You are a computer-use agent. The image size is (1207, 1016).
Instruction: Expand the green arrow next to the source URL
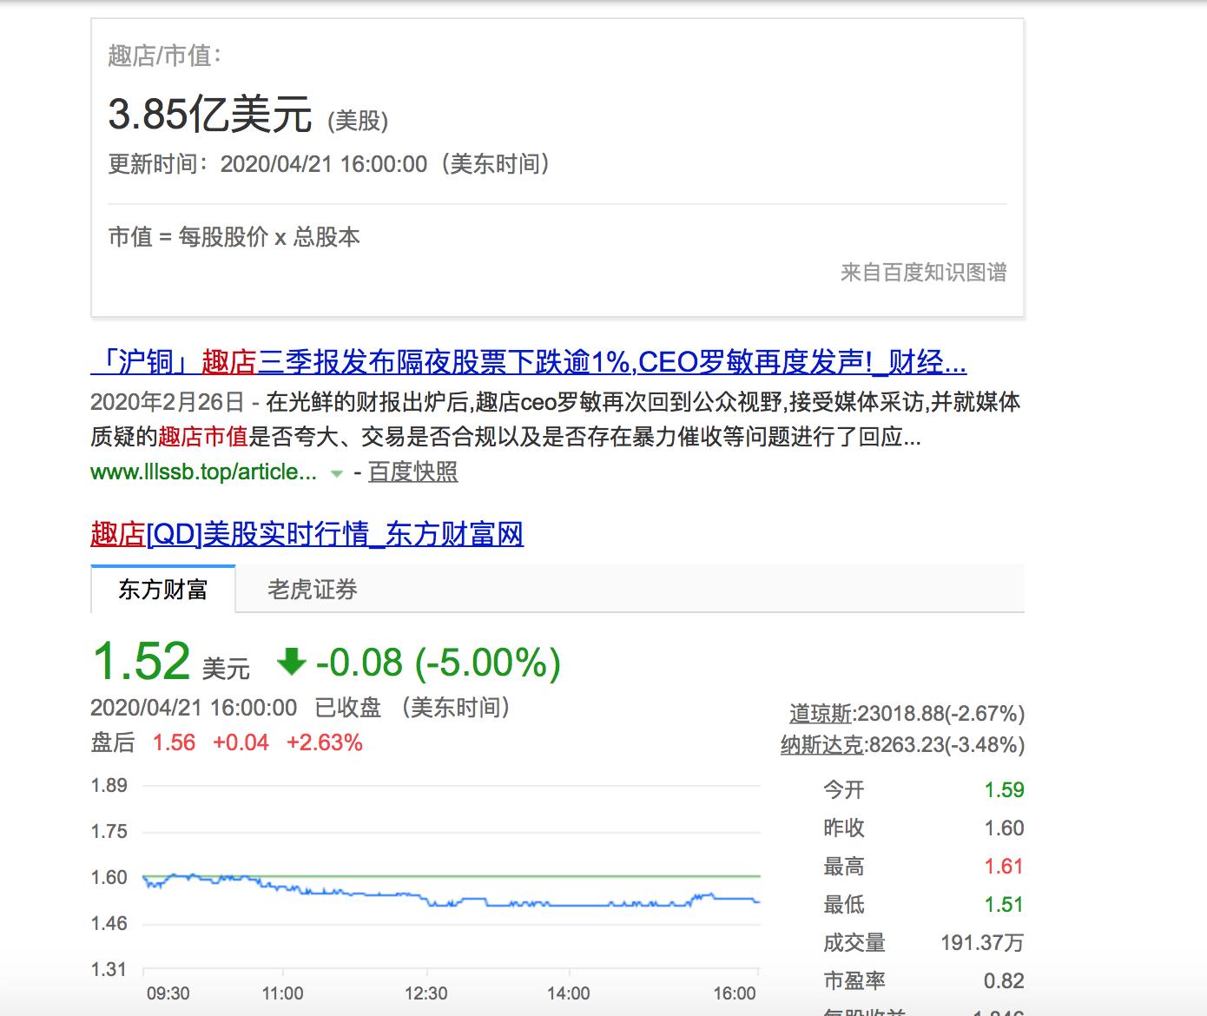pos(337,474)
